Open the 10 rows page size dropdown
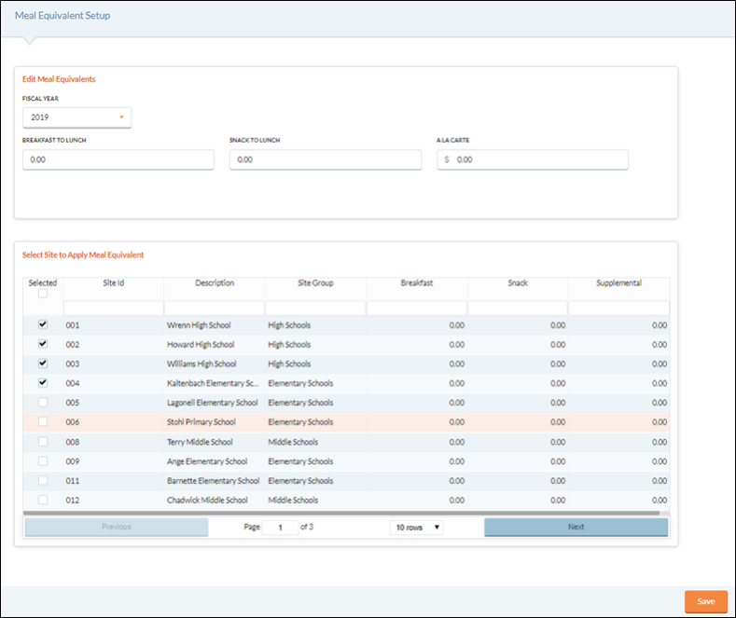 [x=416, y=528]
